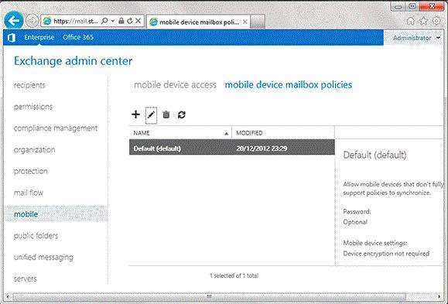This screenshot has height=304, width=448.
Task: Switch to Enterprise in the header
Action: pos(39,37)
